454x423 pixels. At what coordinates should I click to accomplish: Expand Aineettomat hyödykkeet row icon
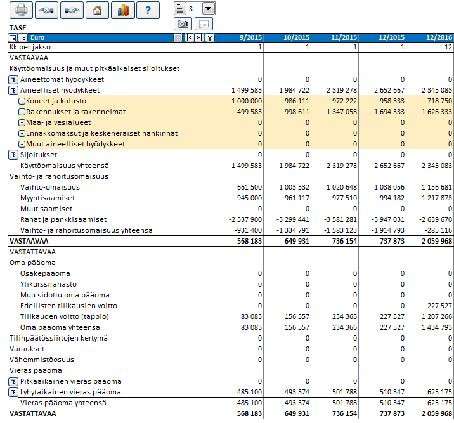point(13,80)
